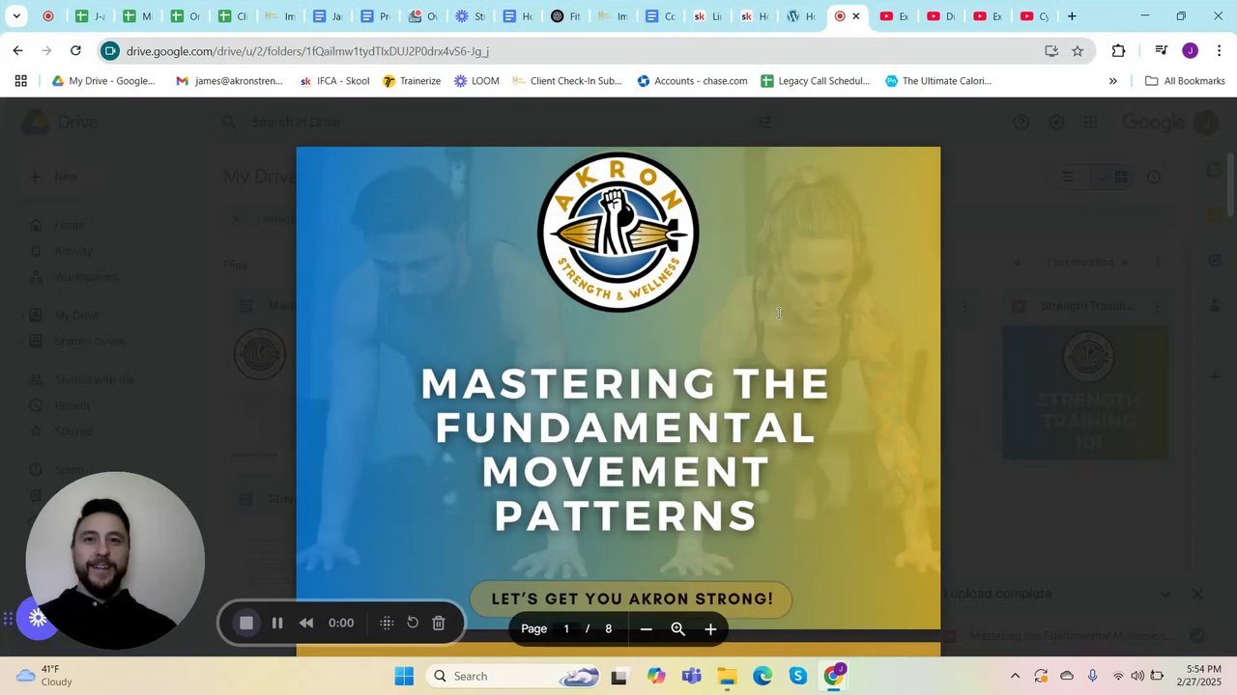This screenshot has width=1237, height=695.
Task: Open the Legacy Call Schedul bookmark
Action: click(815, 81)
